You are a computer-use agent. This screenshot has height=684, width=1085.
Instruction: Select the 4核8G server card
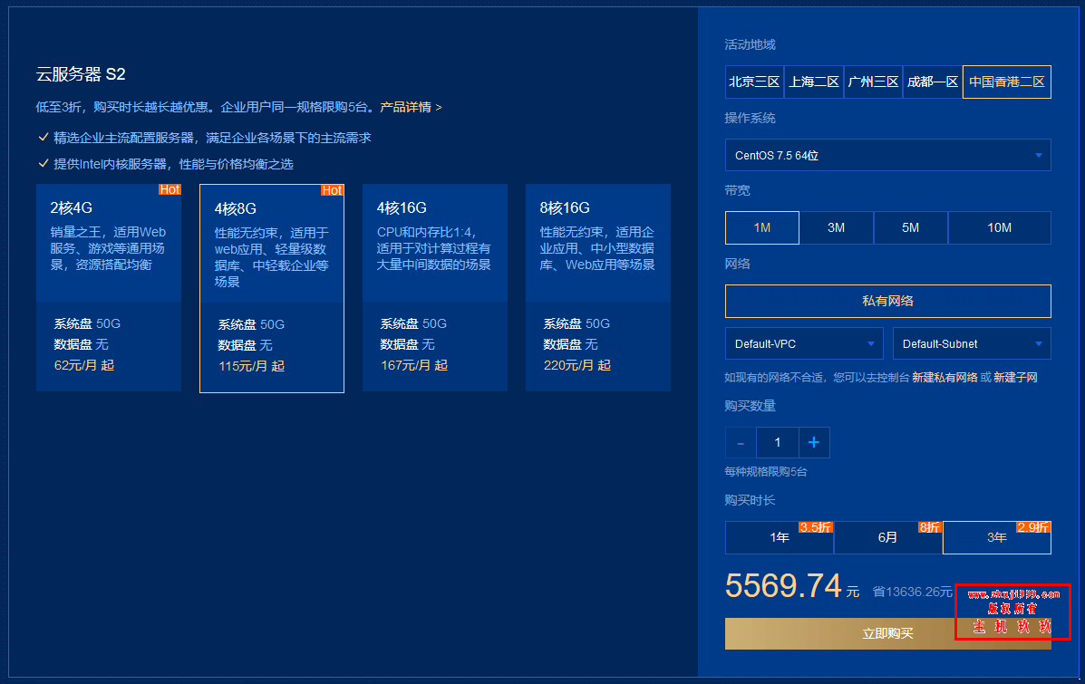coord(272,288)
